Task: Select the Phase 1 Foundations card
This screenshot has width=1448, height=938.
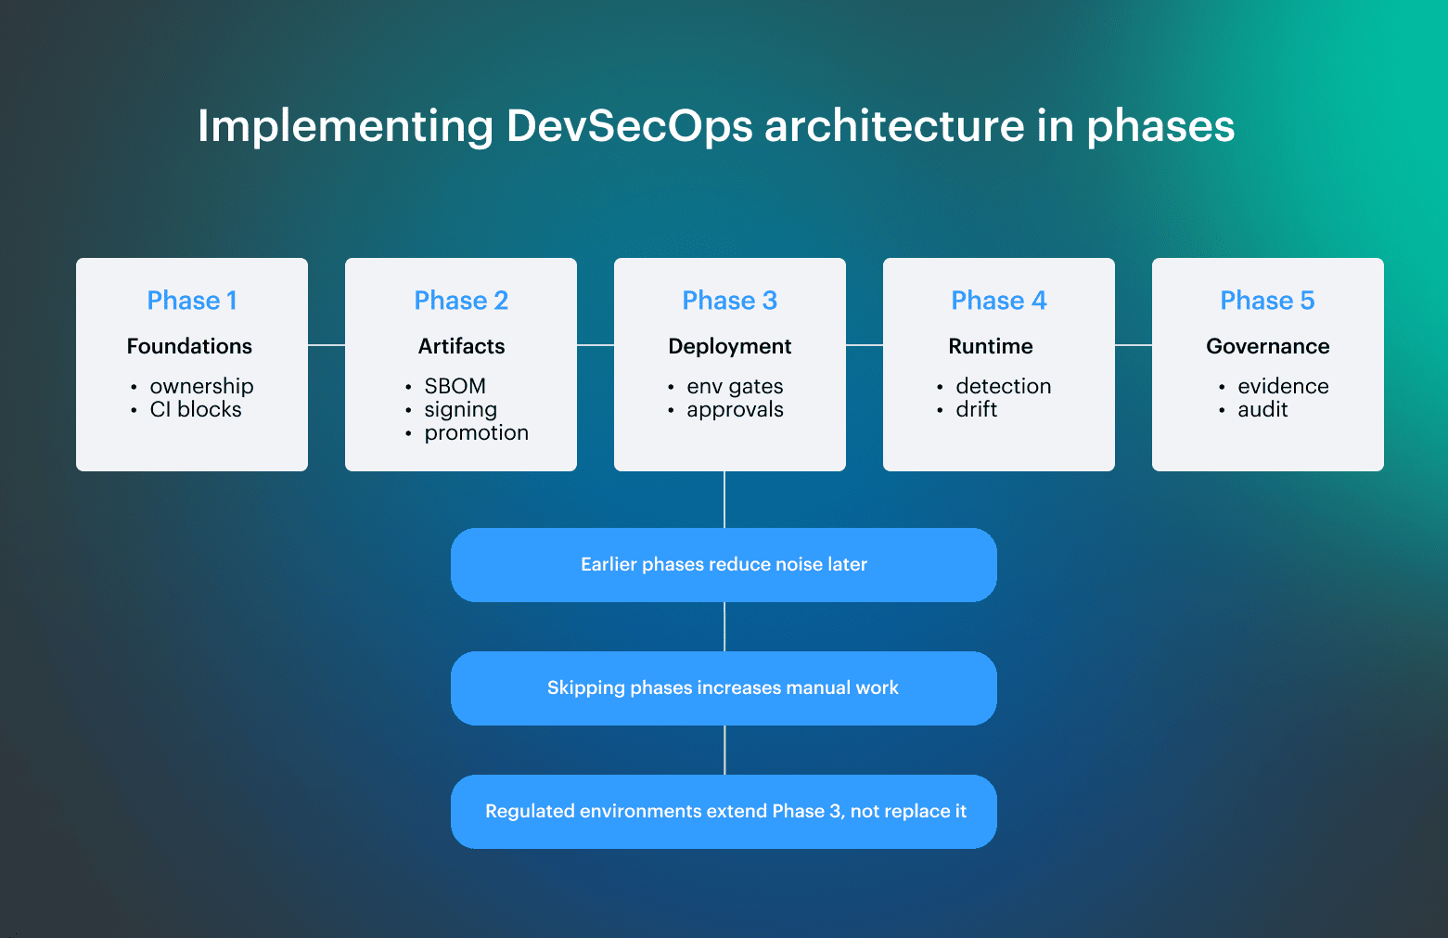Action: click(x=191, y=364)
